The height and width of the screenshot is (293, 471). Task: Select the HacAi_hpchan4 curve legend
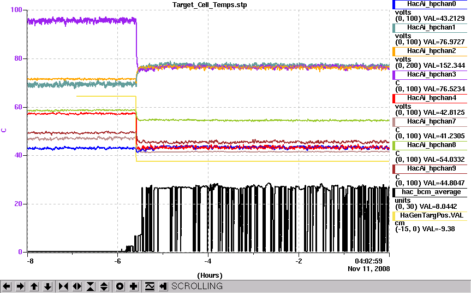431,98
